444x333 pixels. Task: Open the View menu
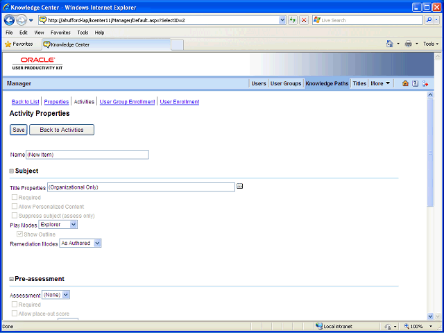coord(39,33)
